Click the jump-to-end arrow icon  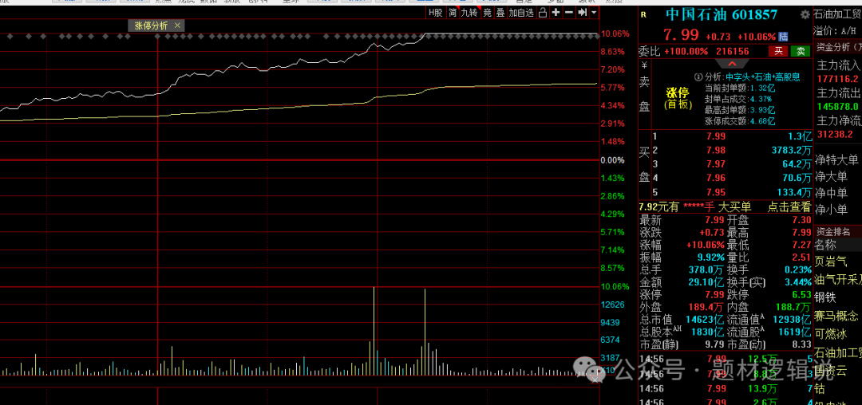[582, 13]
